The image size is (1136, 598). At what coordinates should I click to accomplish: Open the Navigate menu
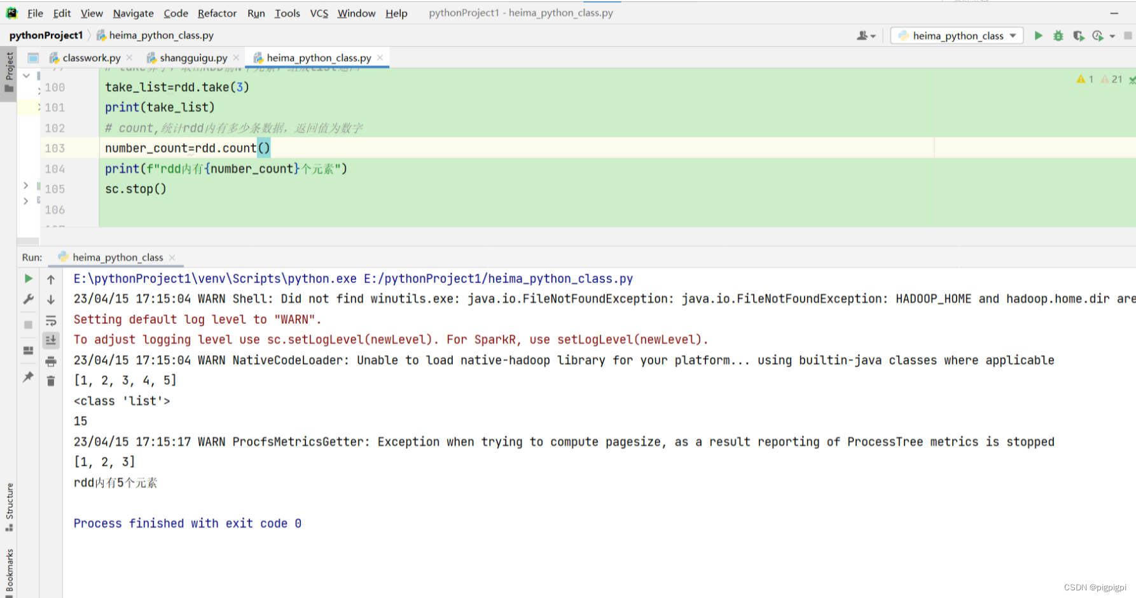click(133, 13)
